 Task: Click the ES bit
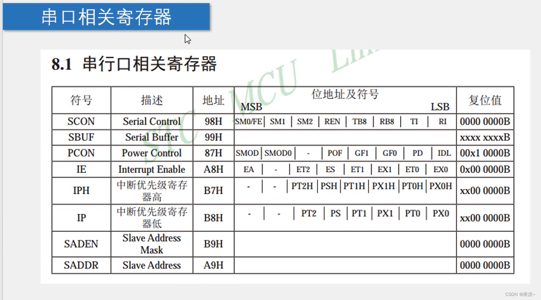coord(330,169)
